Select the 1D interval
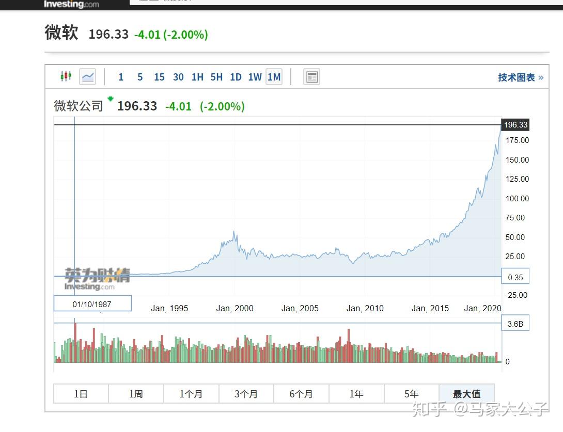563x432 pixels. click(236, 77)
